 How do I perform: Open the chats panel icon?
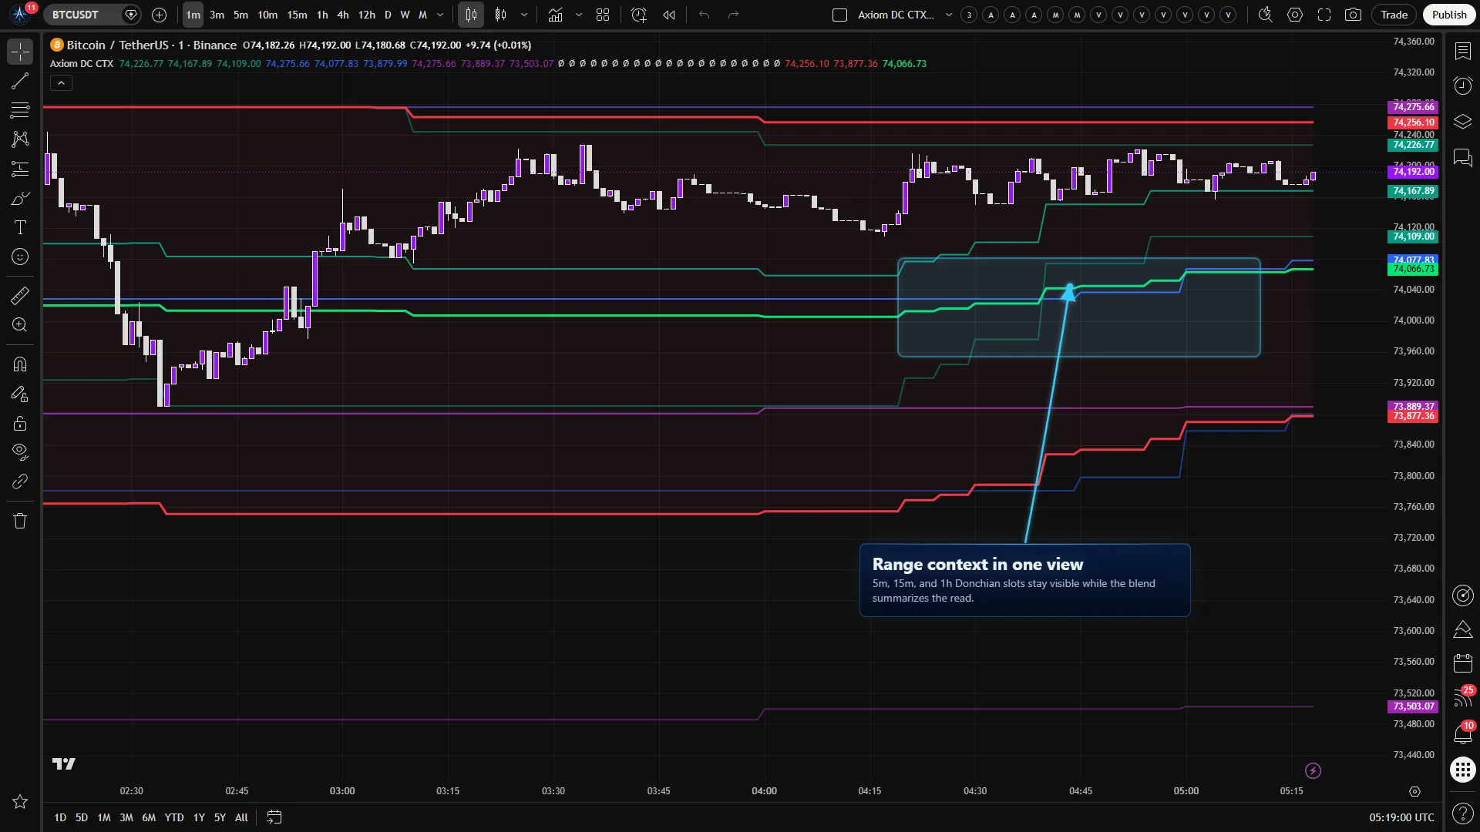[1462, 158]
